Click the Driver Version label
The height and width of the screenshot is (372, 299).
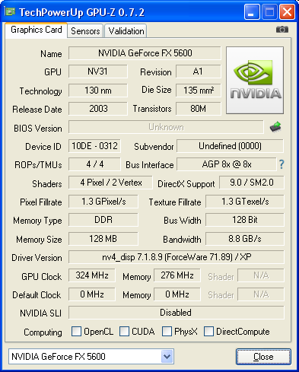pyautogui.click(x=37, y=258)
